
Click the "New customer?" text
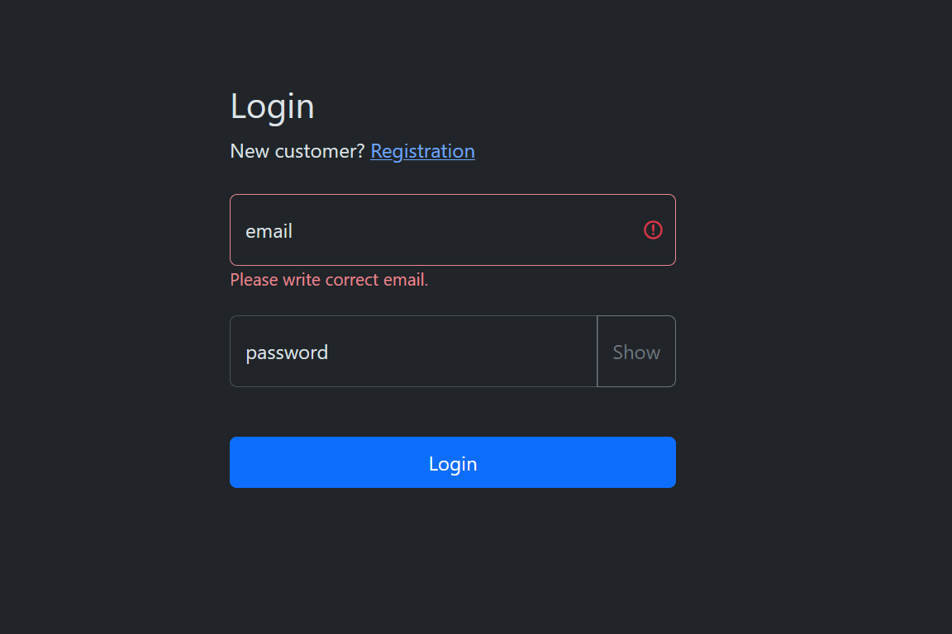click(297, 151)
